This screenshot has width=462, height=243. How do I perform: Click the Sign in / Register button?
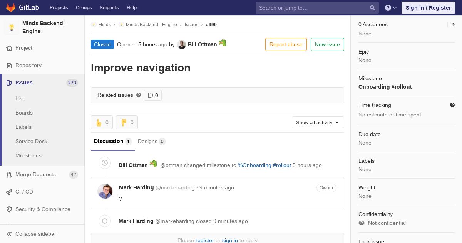pyautogui.click(x=428, y=8)
